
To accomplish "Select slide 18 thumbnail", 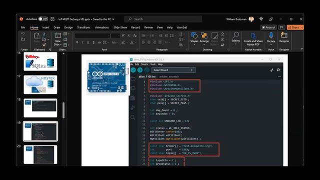I will [40, 108].
